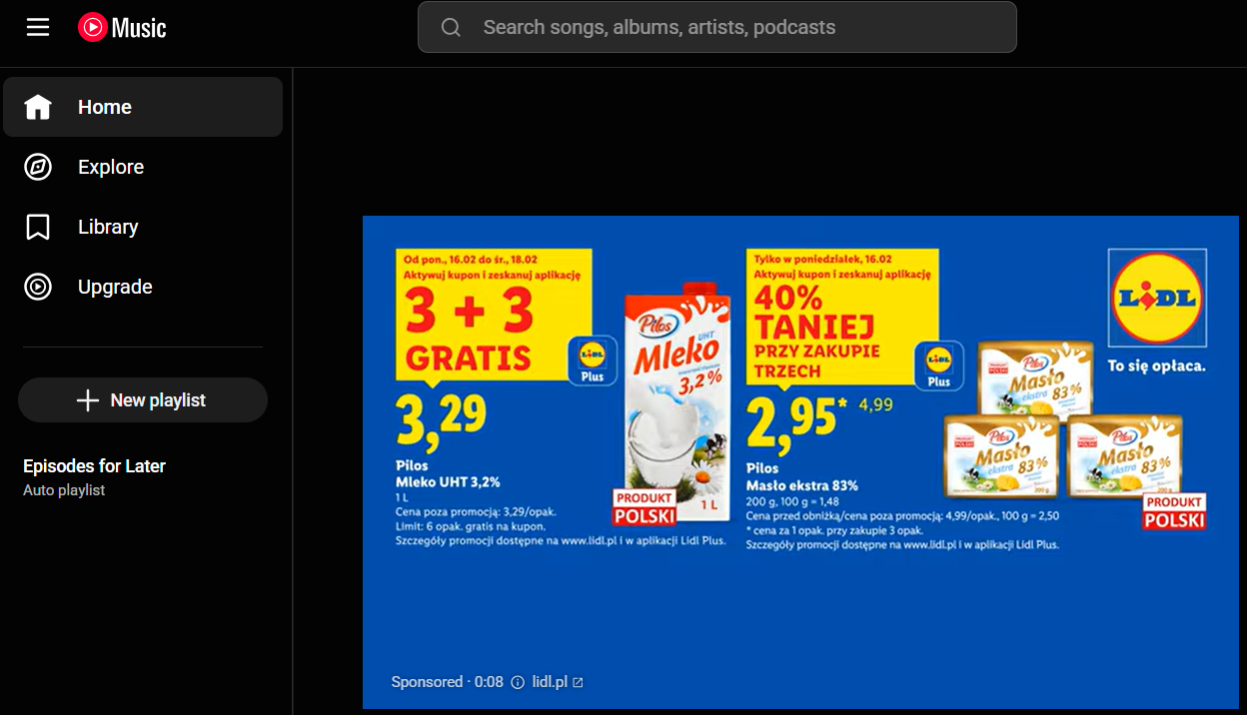Click the search magnifier icon
This screenshot has height=715, width=1247.
(x=451, y=27)
